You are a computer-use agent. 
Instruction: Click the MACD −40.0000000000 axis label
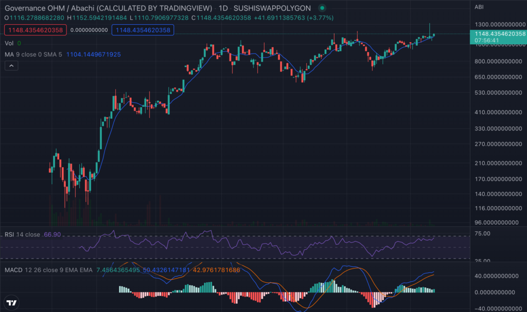[x=498, y=308]
